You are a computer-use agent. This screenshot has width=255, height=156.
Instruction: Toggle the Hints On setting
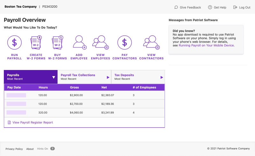[x=42, y=149]
